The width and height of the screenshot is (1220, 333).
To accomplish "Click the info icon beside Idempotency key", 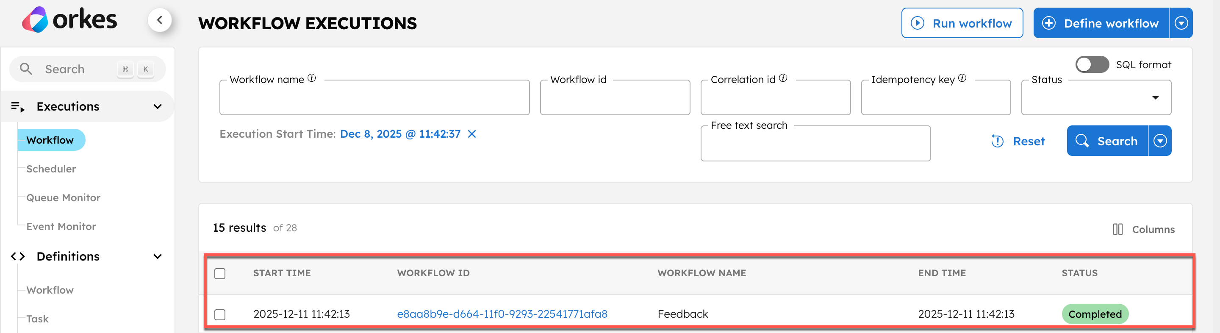I will 962,78.
